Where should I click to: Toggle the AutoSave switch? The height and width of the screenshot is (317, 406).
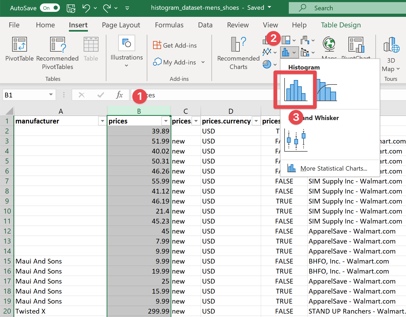click(x=50, y=8)
